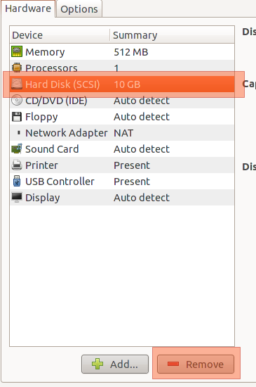Viewport: 256px width, 387px height.
Task: Click the Memory chip icon
Action: point(17,51)
